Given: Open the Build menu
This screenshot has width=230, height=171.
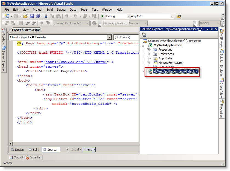Looking at the screenshot, I should [x=50, y=10].
